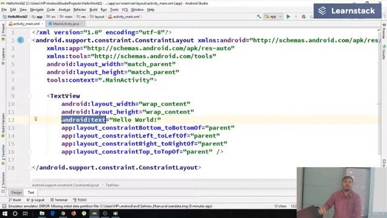Open the File menu
This screenshot has width=387, height=218.
(4, 10)
